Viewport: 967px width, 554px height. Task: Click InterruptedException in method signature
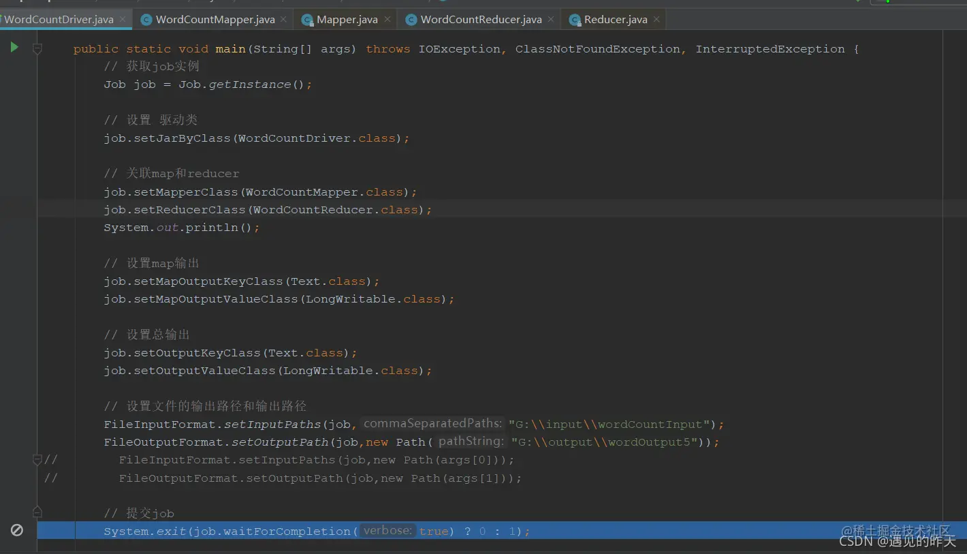tap(770, 49)
